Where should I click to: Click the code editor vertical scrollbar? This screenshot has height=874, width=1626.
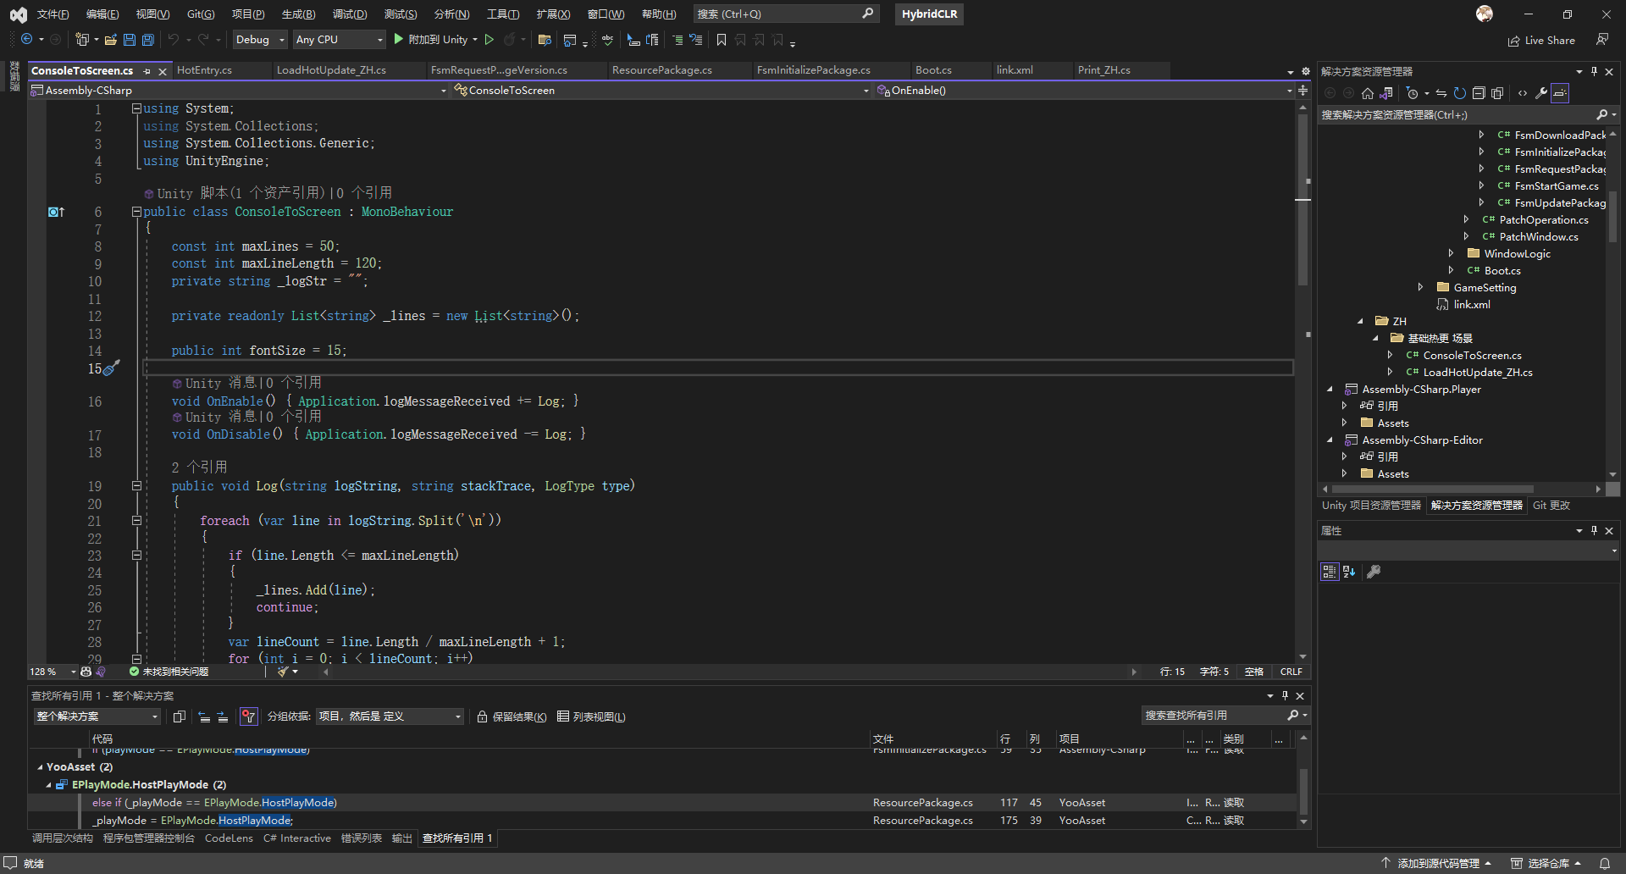[1302, 199]
